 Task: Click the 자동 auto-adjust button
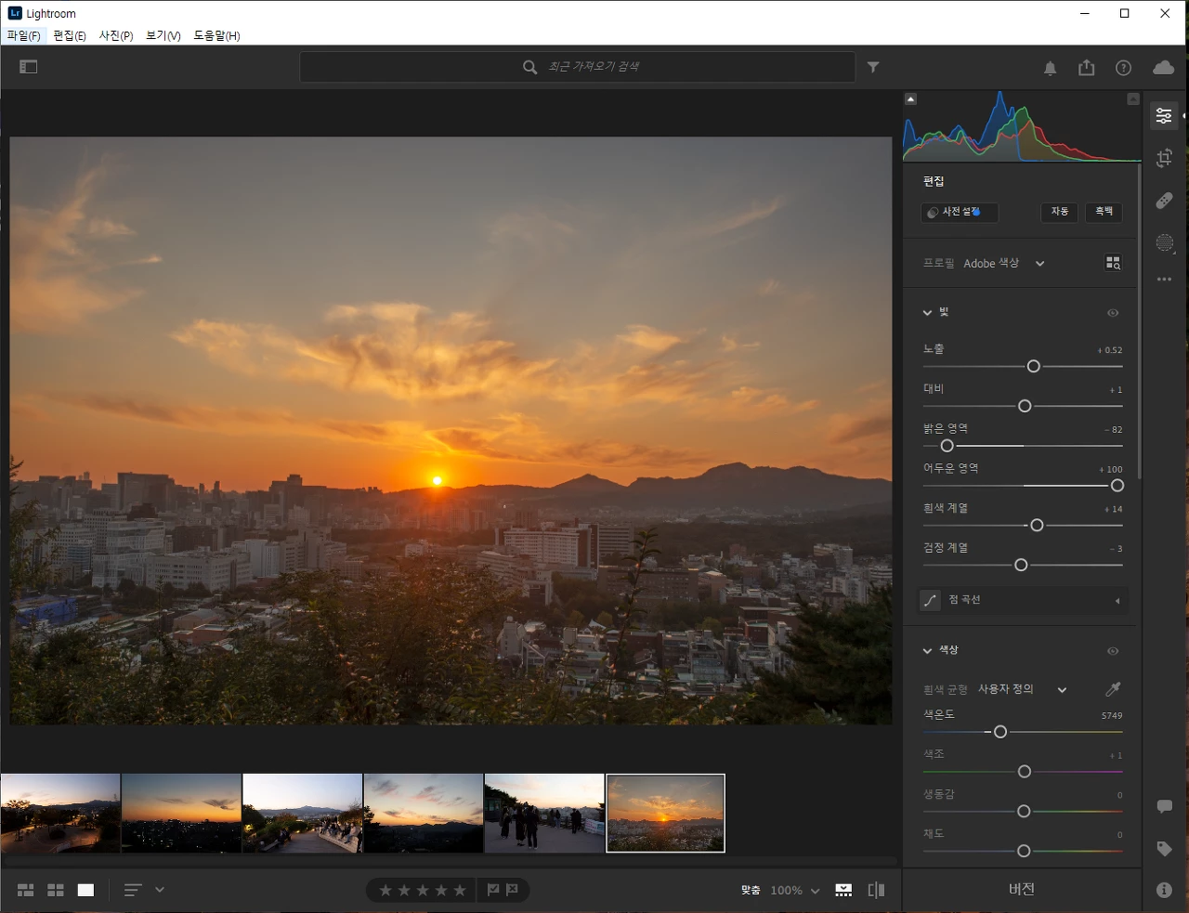pyautogui.click(x=1060, y=212)
